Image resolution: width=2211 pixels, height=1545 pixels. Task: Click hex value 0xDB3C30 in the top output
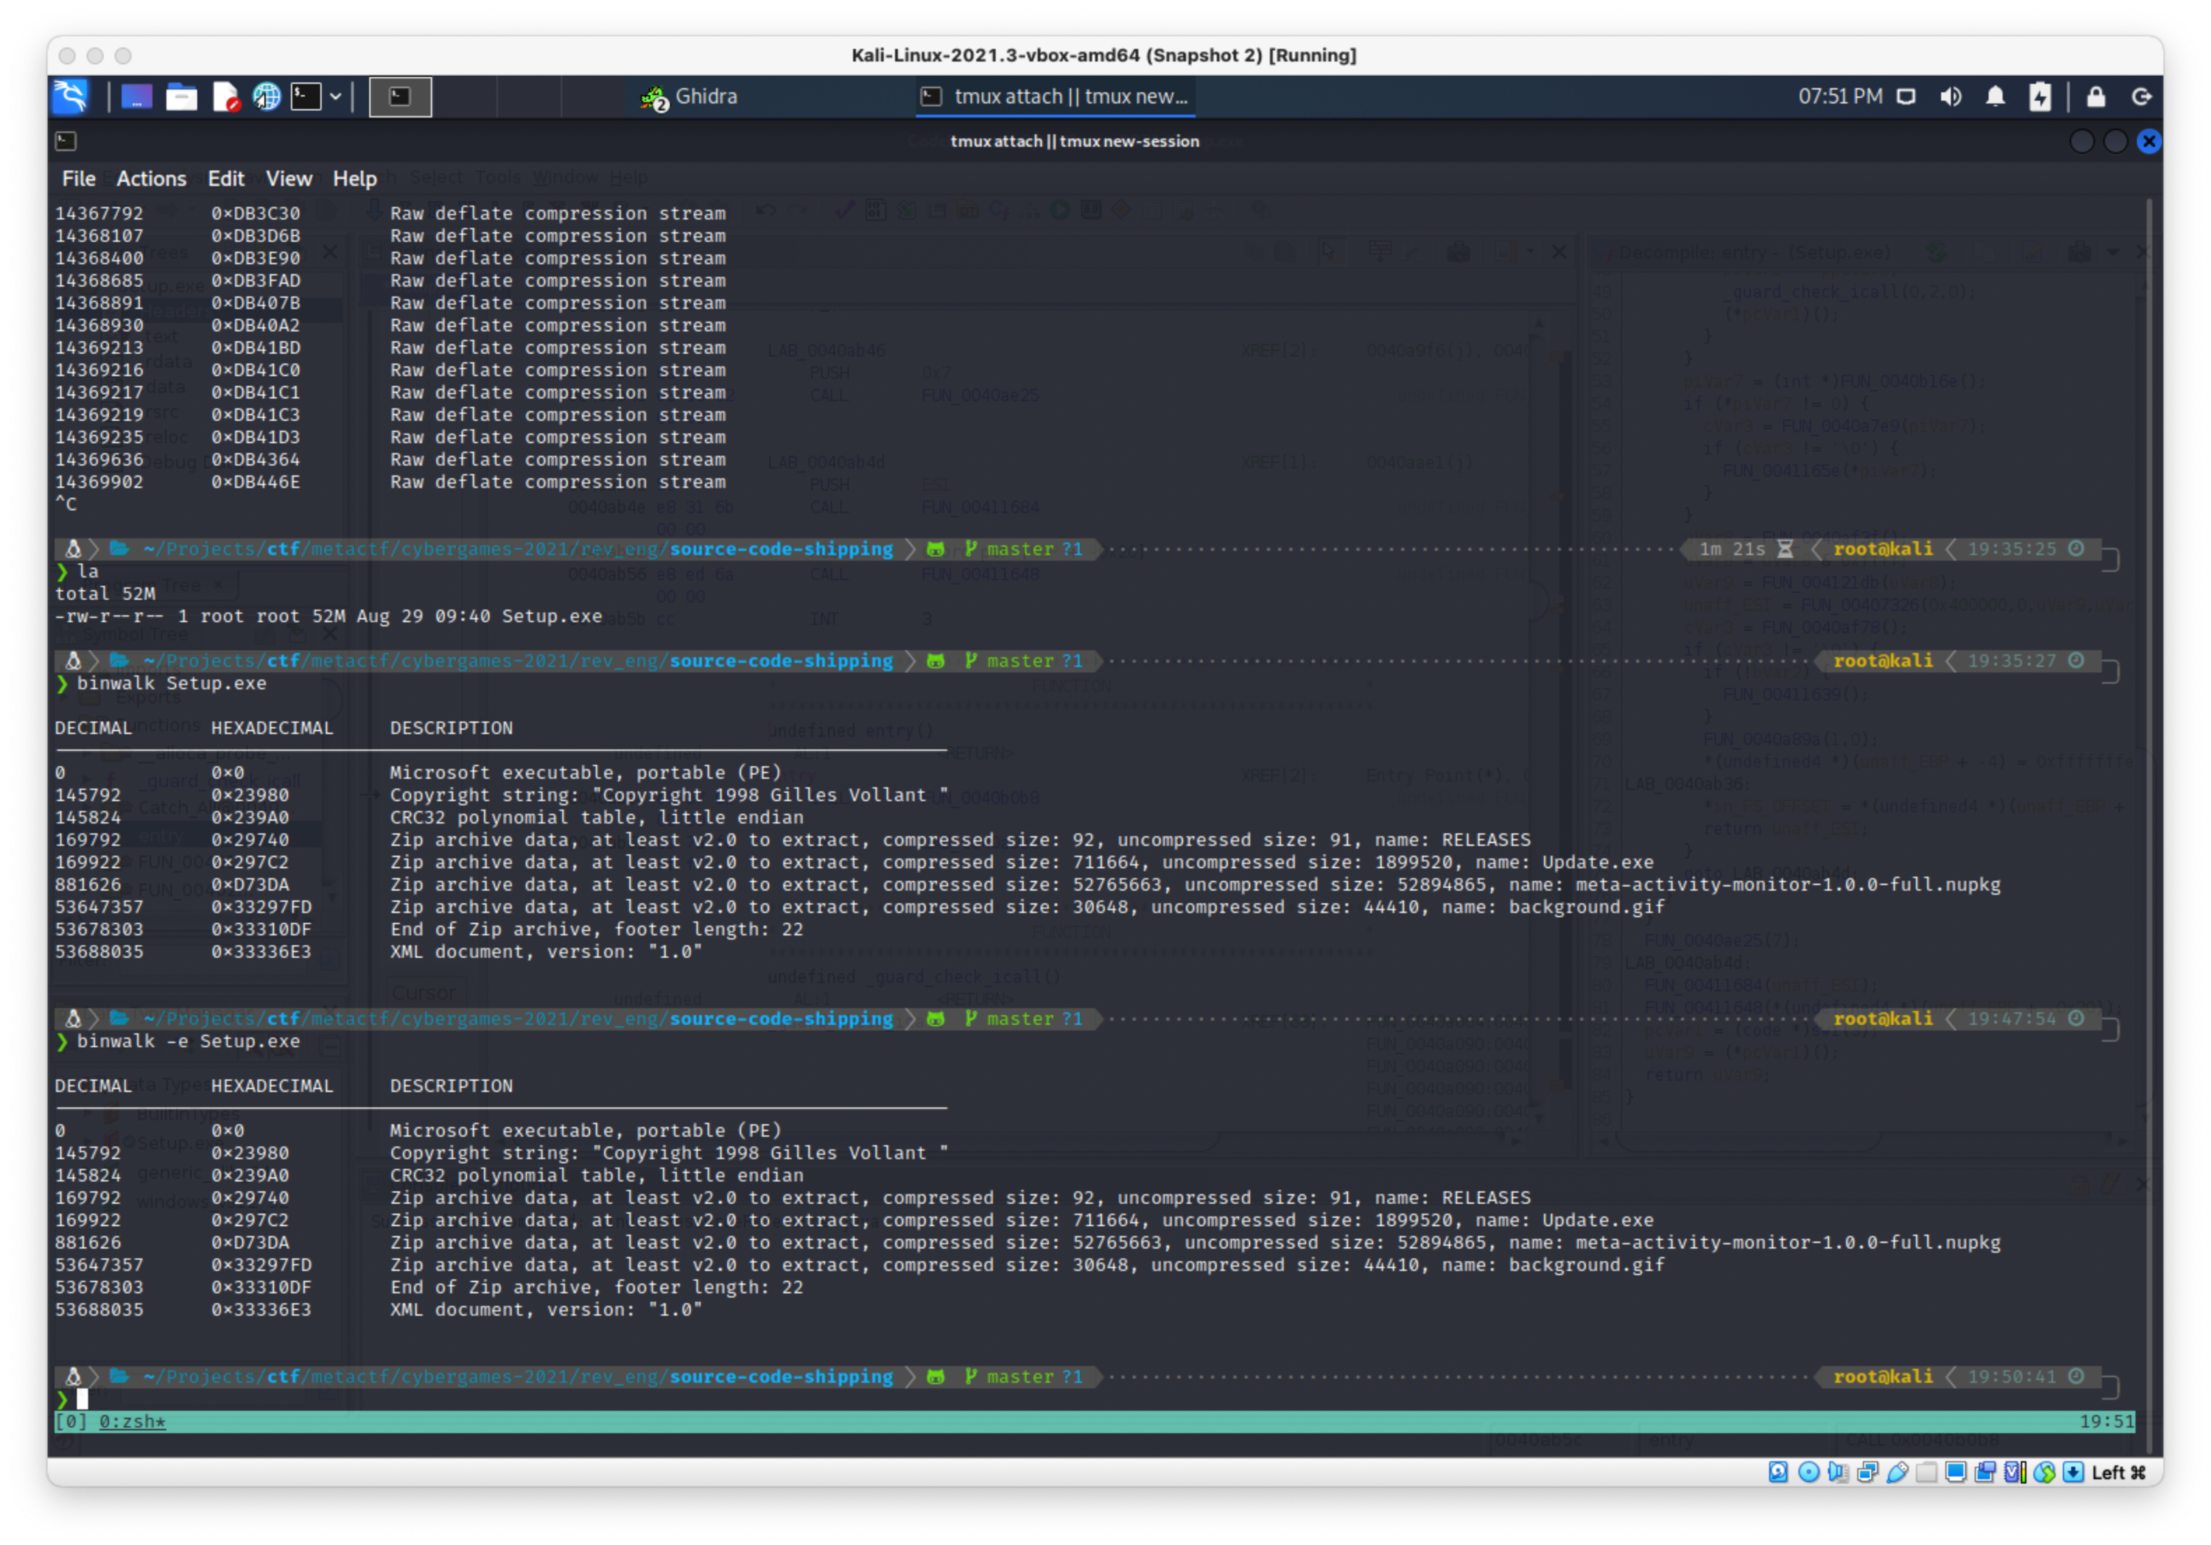(256, 213)
